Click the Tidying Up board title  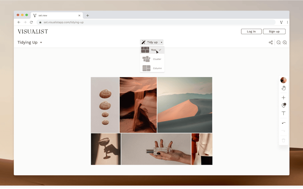pyautogui.click(x=27, y=42)
